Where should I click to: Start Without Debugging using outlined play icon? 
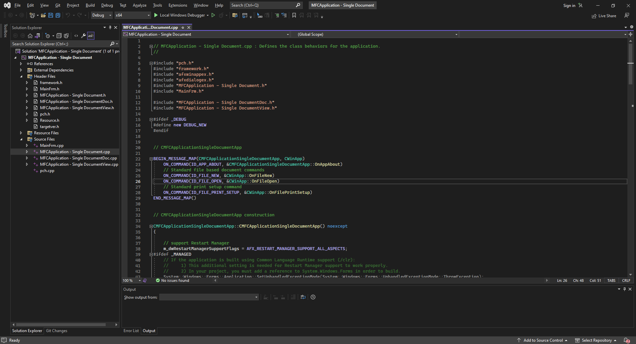click(x=213, y=15)
